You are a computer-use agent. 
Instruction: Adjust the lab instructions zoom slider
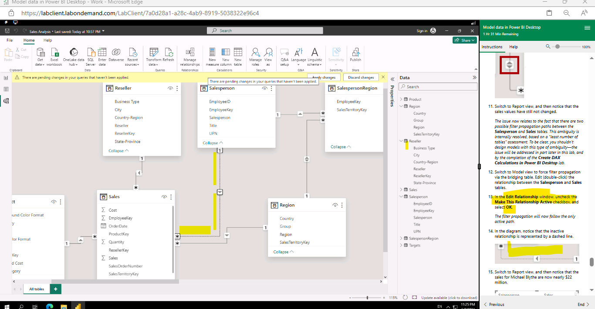(558, 47)
